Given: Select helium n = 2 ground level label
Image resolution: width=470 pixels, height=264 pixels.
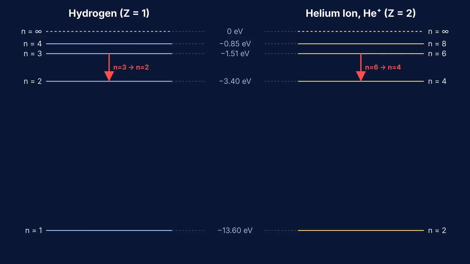Looking at the screenshot, I should 437,231.
